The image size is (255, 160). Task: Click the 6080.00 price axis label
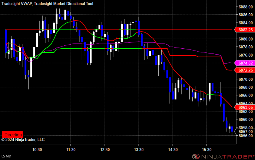[x=246, y=39]
